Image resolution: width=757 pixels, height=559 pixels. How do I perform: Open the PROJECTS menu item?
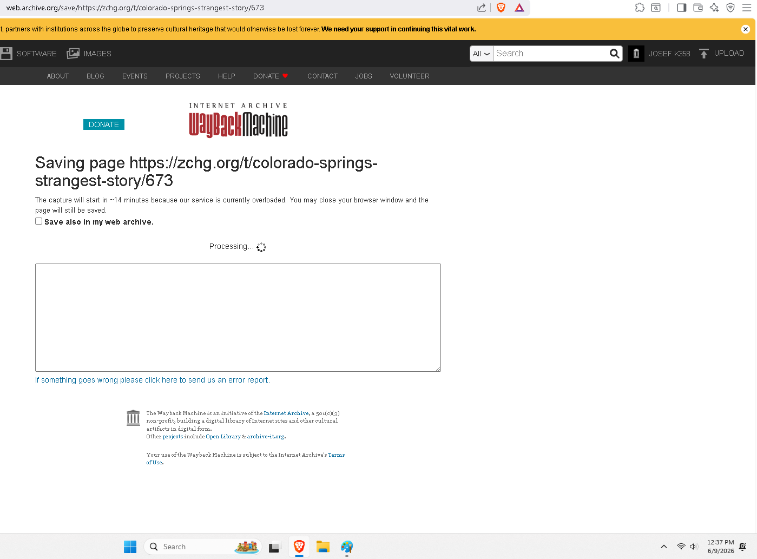tap(183, 76)
